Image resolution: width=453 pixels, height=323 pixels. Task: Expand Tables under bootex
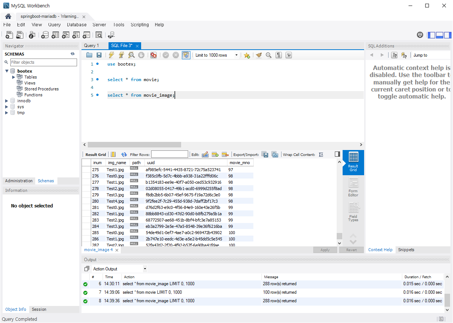click(x=14, y=77)
